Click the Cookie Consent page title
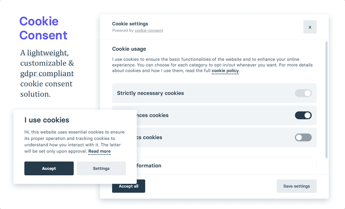The width and height of the screenshot is (345, 209). [43, 28]
